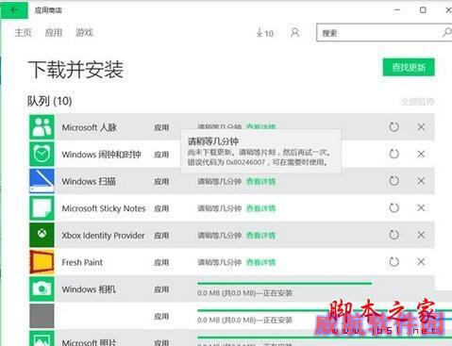Click the green 查找更新 button
This screenshot has height=346, width=452.
coord(409,67)
